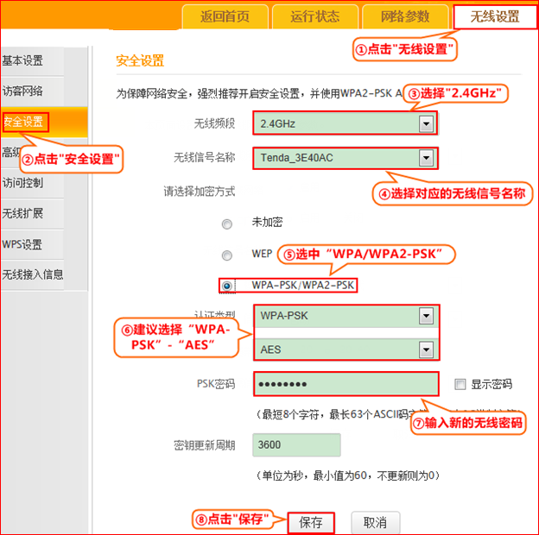
Task: Switch to the 运行状态 tab
Action: [315, 16]
